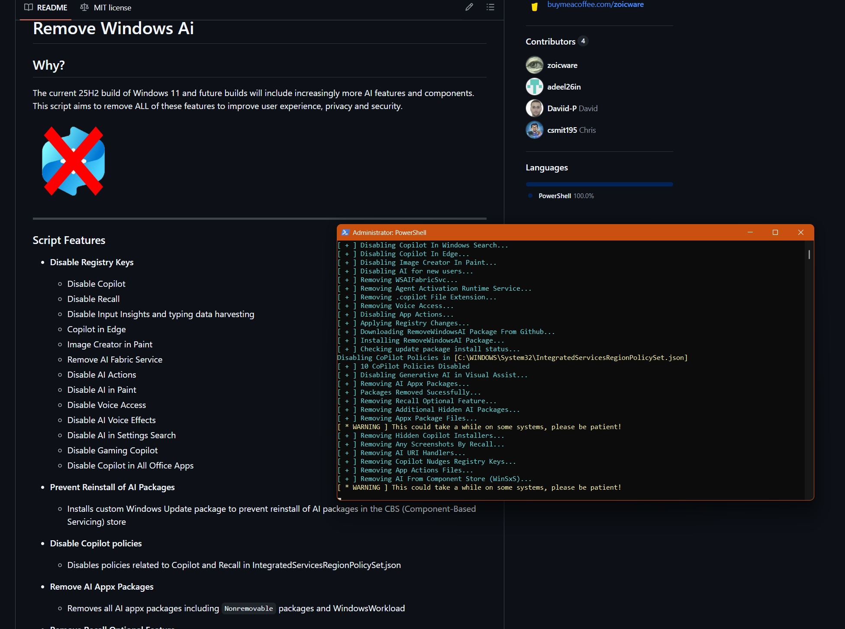Click the book icon beside README

[29, 7]
